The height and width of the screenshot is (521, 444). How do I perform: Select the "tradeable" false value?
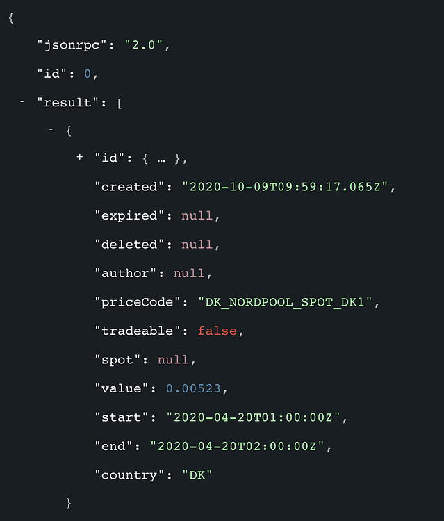coord(217,331)
